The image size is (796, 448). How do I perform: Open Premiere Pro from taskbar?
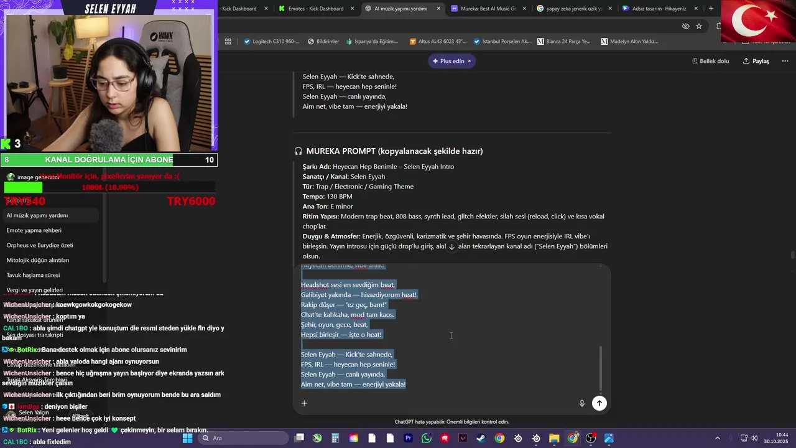click(x=409, y=438)
